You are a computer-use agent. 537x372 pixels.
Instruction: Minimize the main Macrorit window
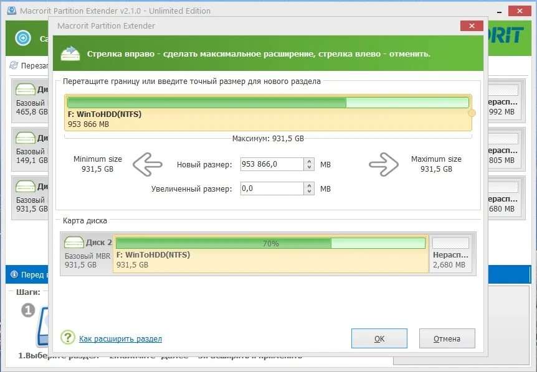[500, 12]
